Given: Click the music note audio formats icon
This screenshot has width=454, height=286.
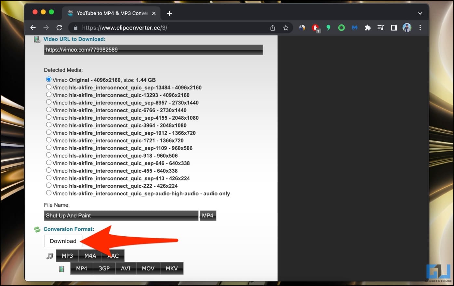Looking at the screenshot, I should click(x=49, y=256).
